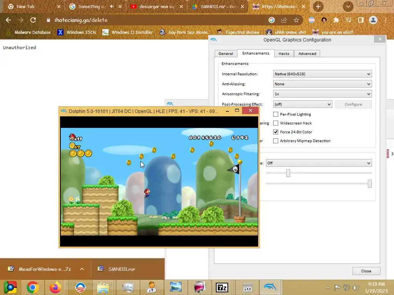
Task: Show hidden system tray icons arrow
Action: (x=328, y=288)
